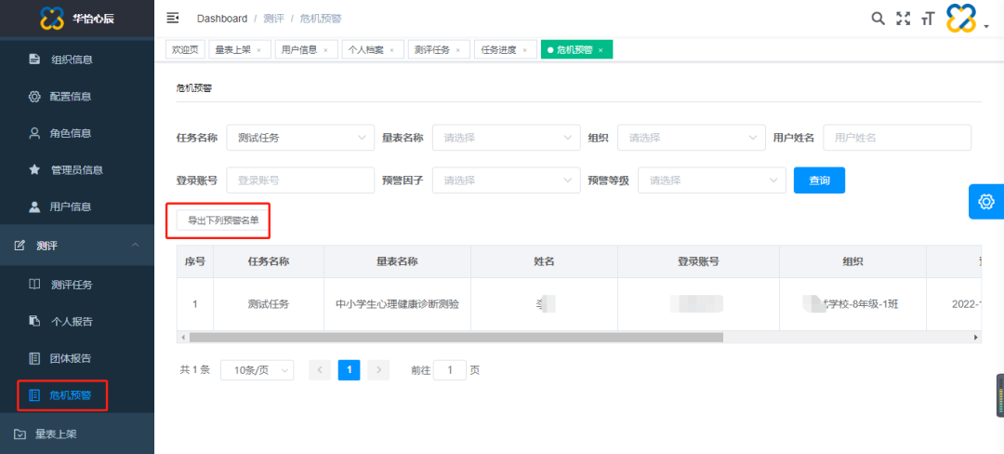Viewport: 1004px width, 454px height.
Task: Open 管理员信息 in the sidebar
Action: (77, 169)
